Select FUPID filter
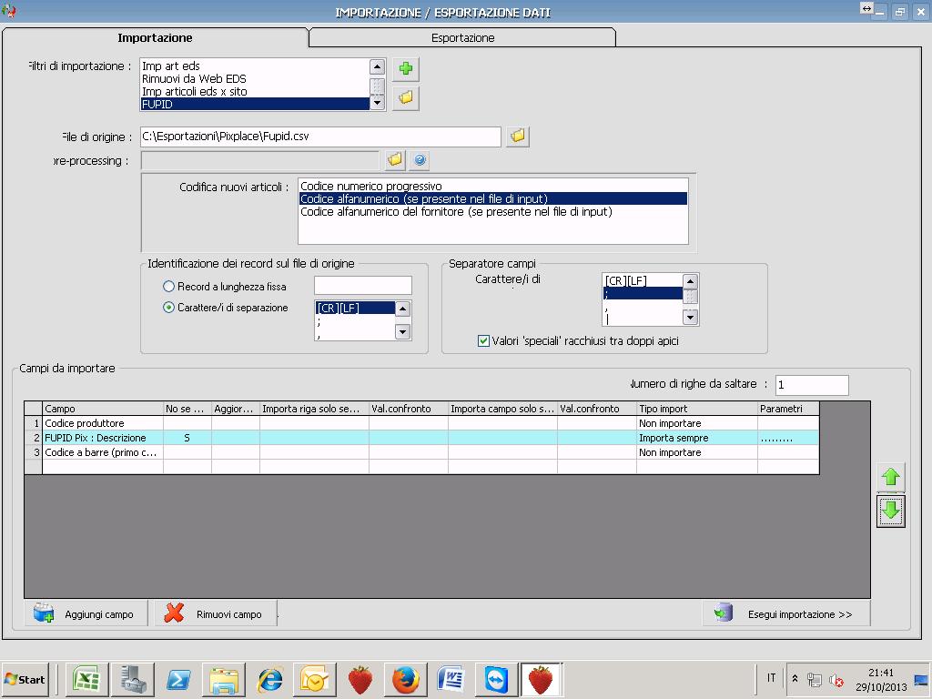Screen dimensions: 932x699 click(x=255, y=104)
